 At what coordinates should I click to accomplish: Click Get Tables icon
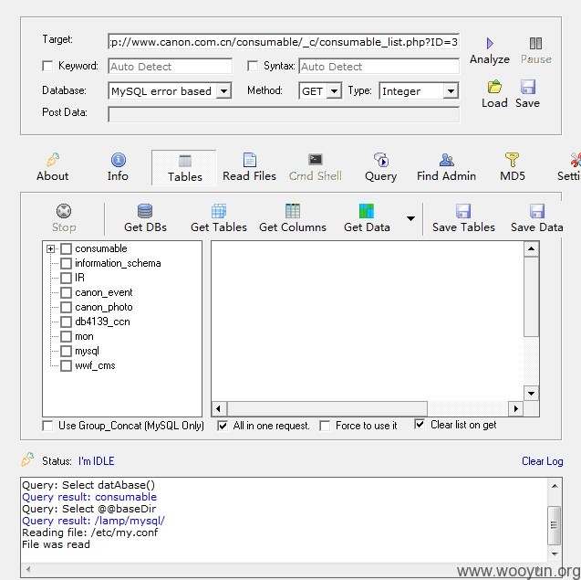tap(219, 211)
